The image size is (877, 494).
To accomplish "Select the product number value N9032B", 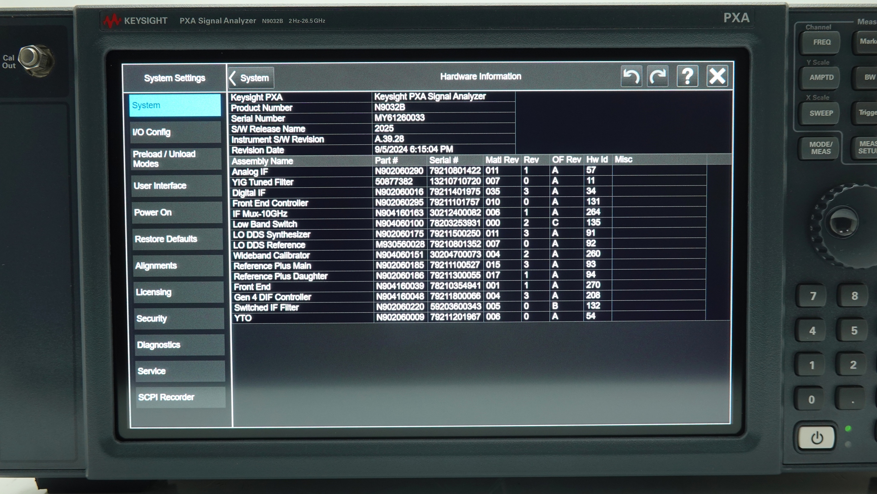I will [x=390, y=107].
